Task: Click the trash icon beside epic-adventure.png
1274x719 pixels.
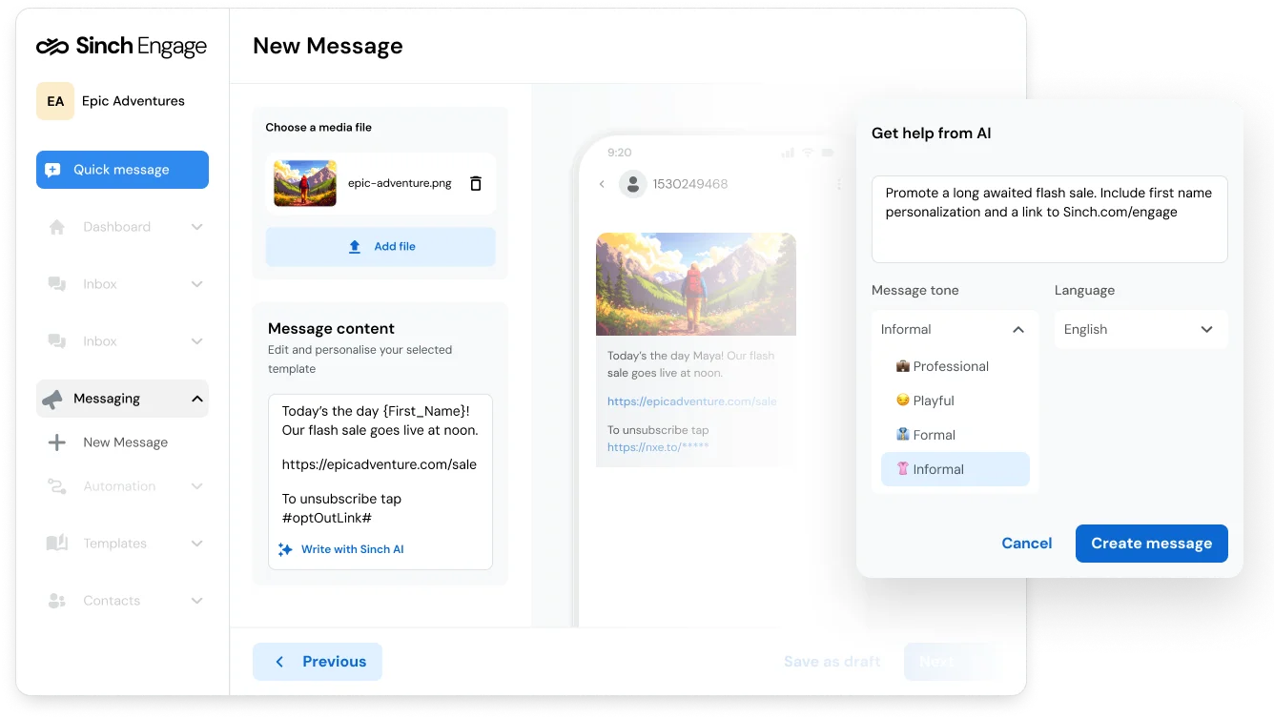Action: [475, 183]
